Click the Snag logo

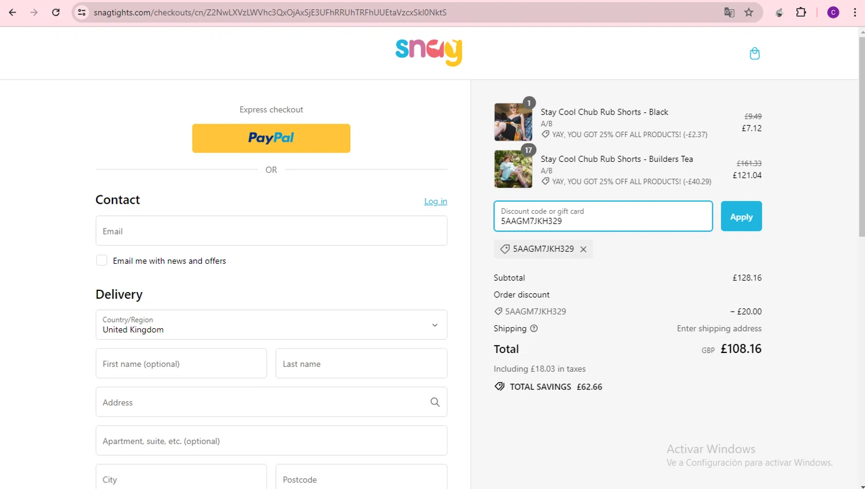tap(428, 52)
